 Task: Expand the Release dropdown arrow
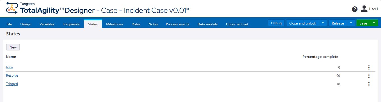pyautogui.click(x=351, y=23)
